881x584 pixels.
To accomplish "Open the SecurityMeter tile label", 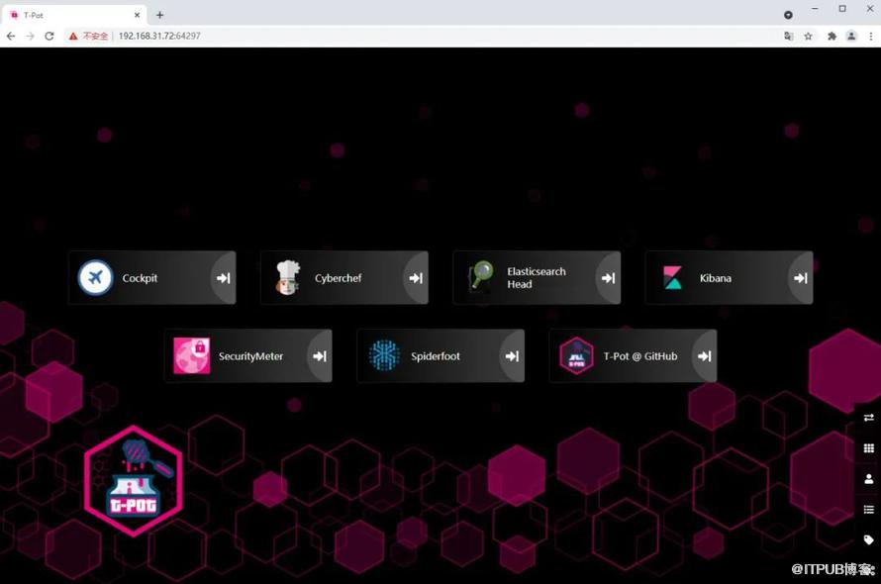I will 250,356.
